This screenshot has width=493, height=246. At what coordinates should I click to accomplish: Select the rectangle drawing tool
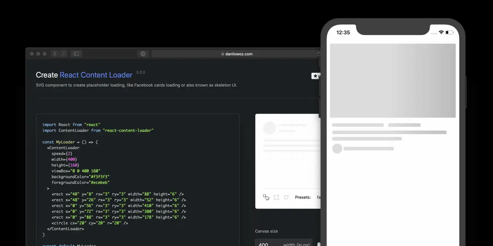click(276, 197)
